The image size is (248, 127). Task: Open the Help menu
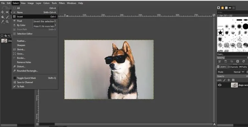(x=80, y=3)
